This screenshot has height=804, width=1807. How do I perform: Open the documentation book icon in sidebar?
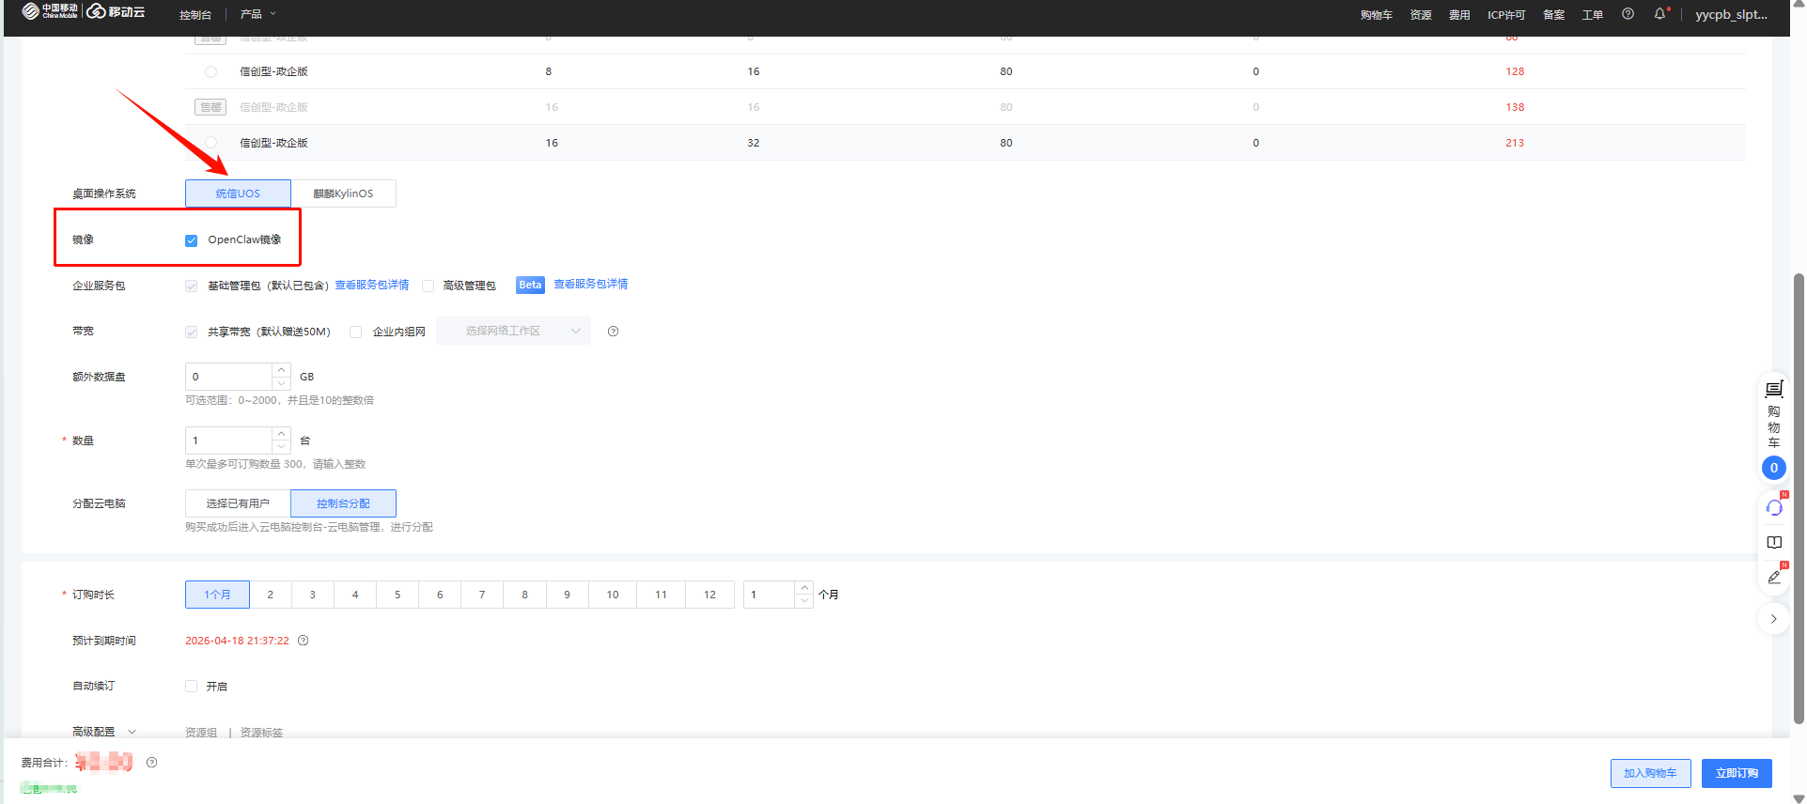1773,543
